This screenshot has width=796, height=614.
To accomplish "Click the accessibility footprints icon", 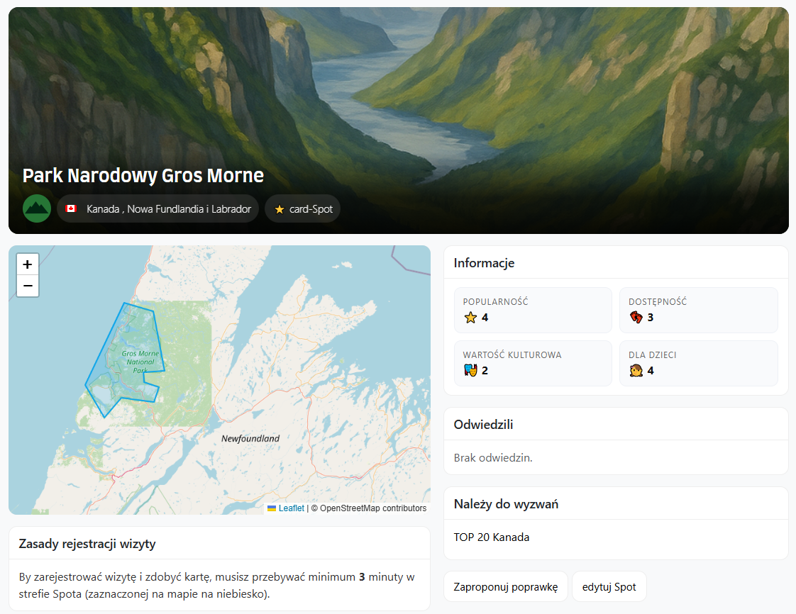I will (x=636, y=318).
